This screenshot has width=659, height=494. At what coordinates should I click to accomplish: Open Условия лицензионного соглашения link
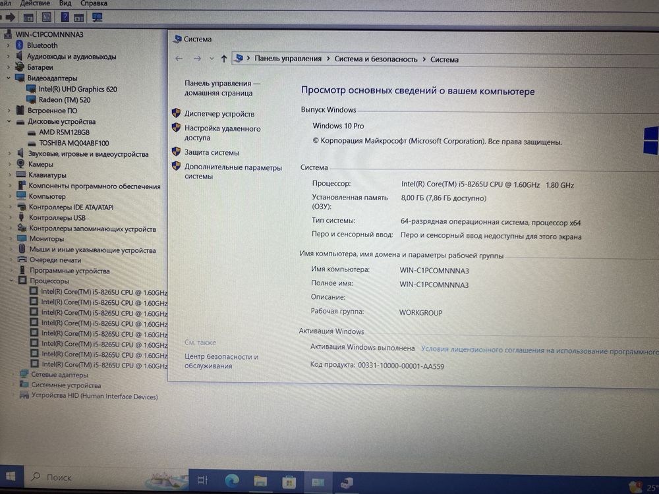[x=540, y=350]
